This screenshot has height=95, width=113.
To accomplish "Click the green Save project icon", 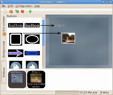I will pyautogui.click(x=17, y=11).
